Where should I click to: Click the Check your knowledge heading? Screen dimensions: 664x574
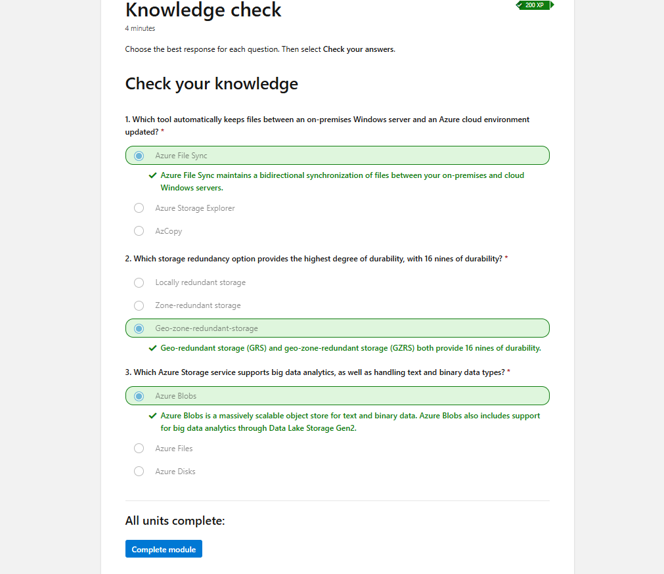click(x=211, y=83)
